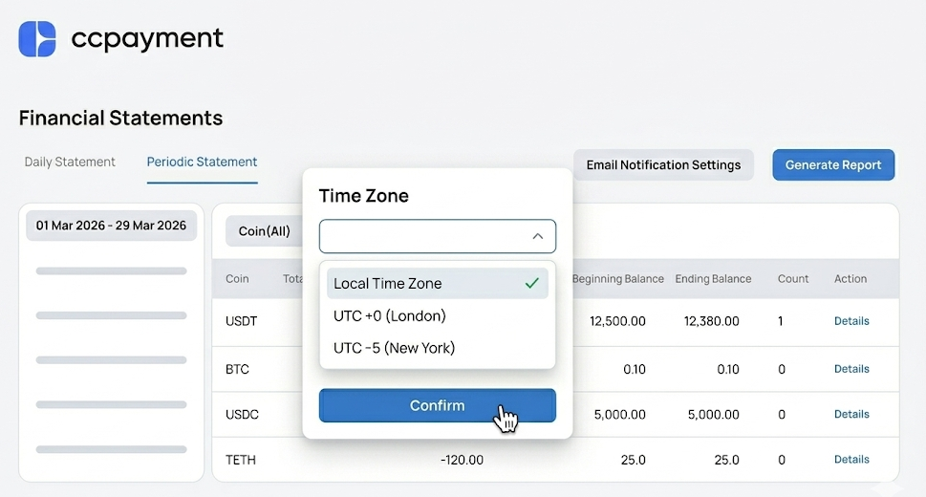Open Email Notification Settings
The image size is (926, 497).
click(663, 165)
